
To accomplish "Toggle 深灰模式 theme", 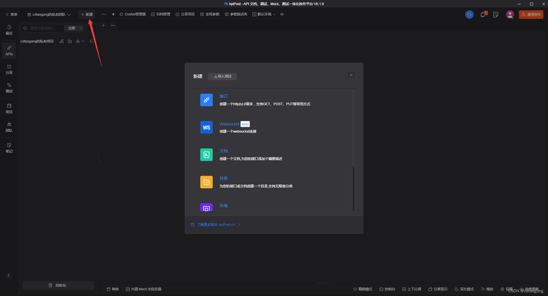I will click(464, 289).
